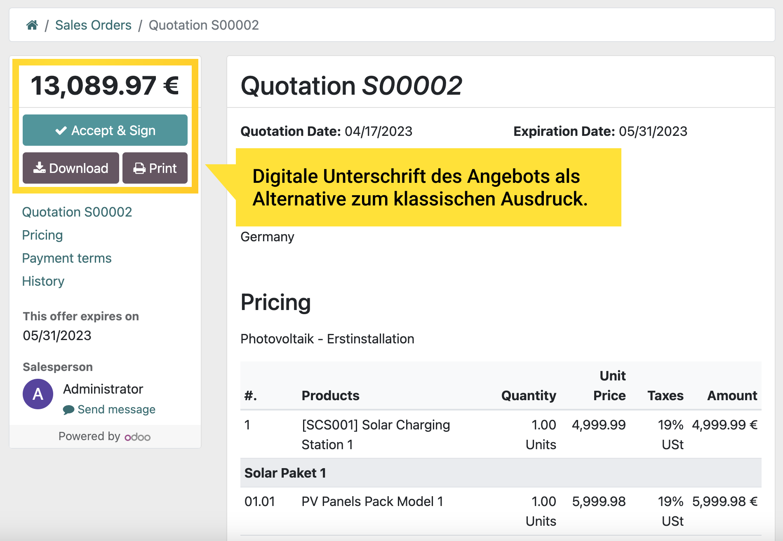Click the Administrator name text
Screen dimensions: 783x541
point(103,389)
